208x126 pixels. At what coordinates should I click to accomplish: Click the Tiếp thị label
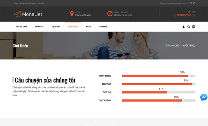click(x=107, y=92)
